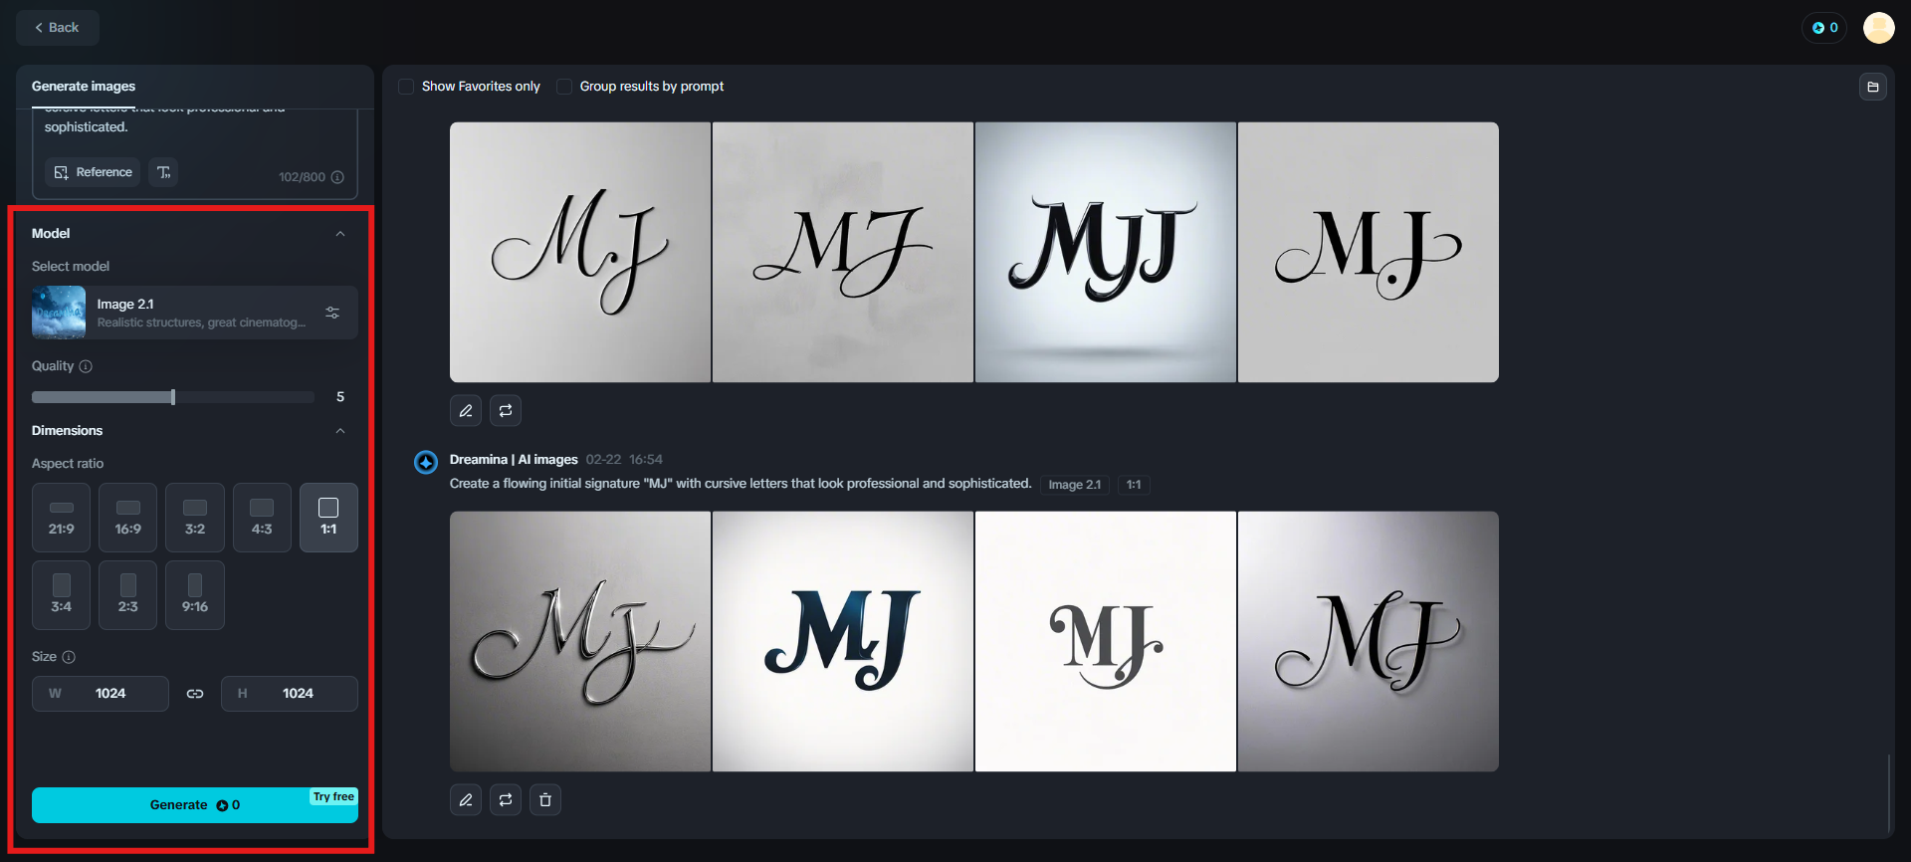The image size is (1911, 862).
Task: Click the width input field
Action: pos(101,694)
